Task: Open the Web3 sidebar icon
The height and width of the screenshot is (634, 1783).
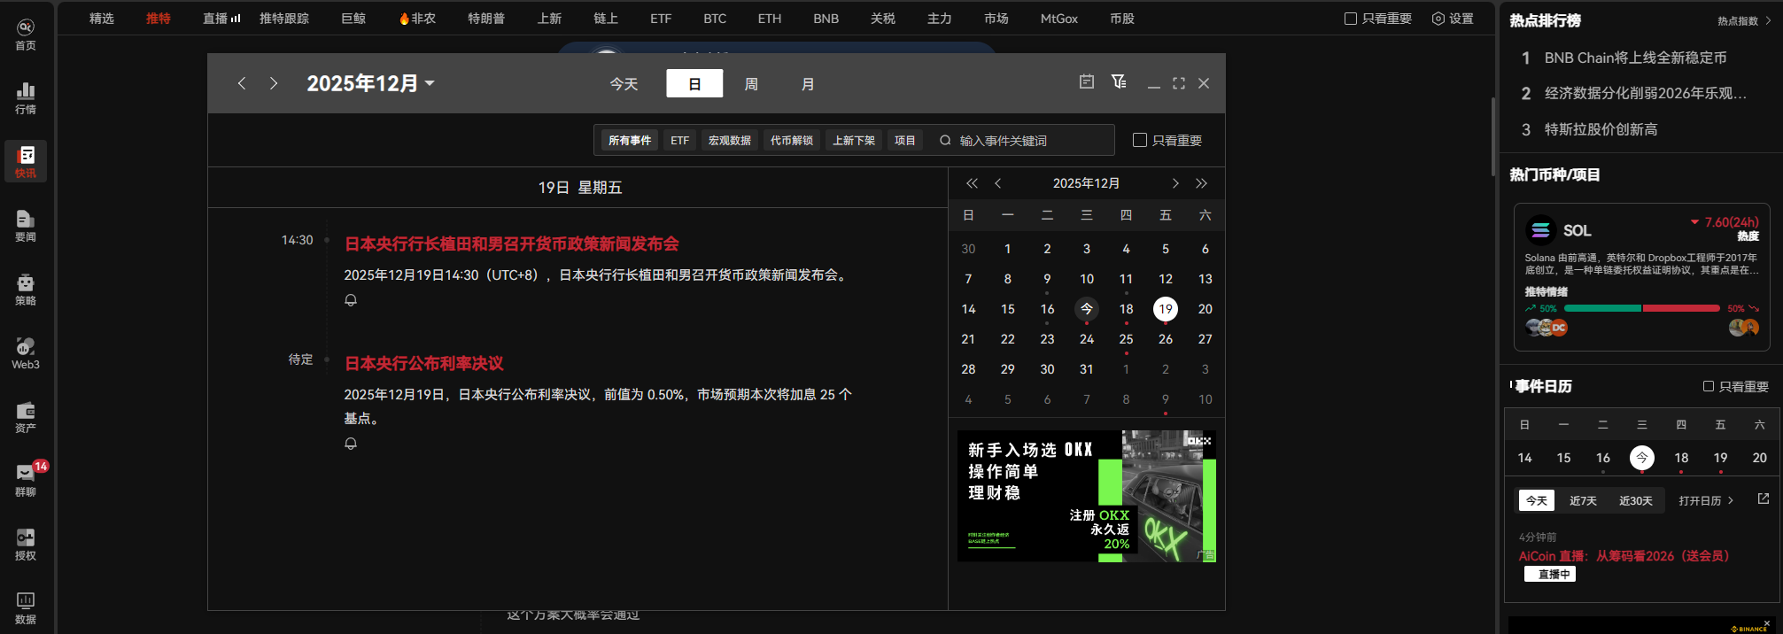Action: click(x=26, y=353)
